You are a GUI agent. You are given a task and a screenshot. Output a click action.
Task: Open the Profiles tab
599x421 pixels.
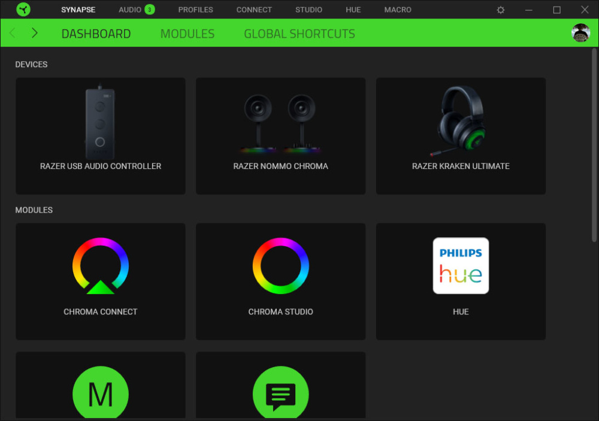pyautogui.click(x=196, y=10)
